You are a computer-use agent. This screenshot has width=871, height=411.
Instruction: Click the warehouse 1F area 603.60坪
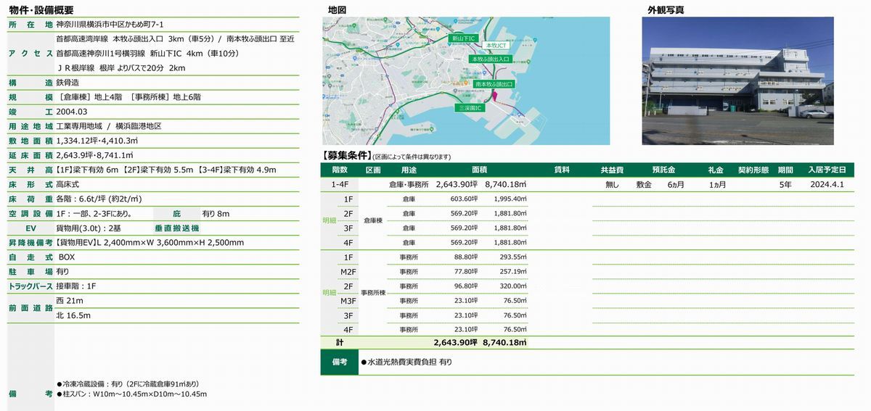click(464, 199)
